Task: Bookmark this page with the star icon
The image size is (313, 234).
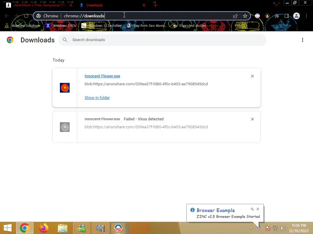Action: tap(245, 16)
